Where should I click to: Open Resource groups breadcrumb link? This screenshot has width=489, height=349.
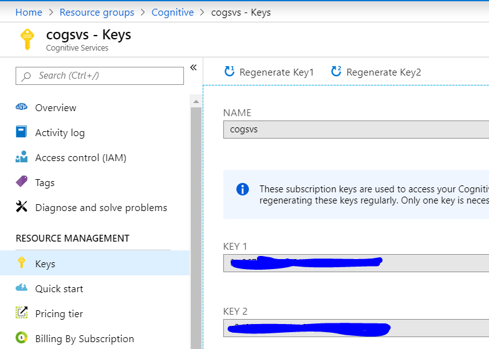click(97, 12)
